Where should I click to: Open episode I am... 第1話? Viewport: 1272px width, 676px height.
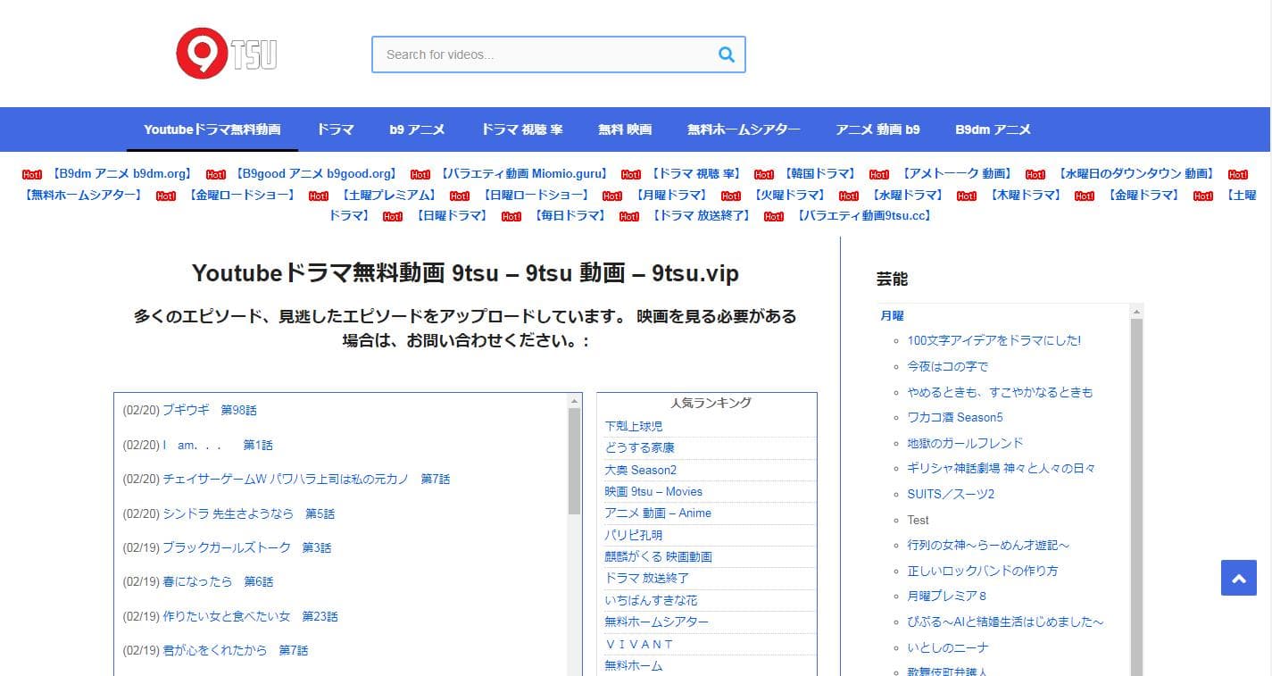click(217, 445)
